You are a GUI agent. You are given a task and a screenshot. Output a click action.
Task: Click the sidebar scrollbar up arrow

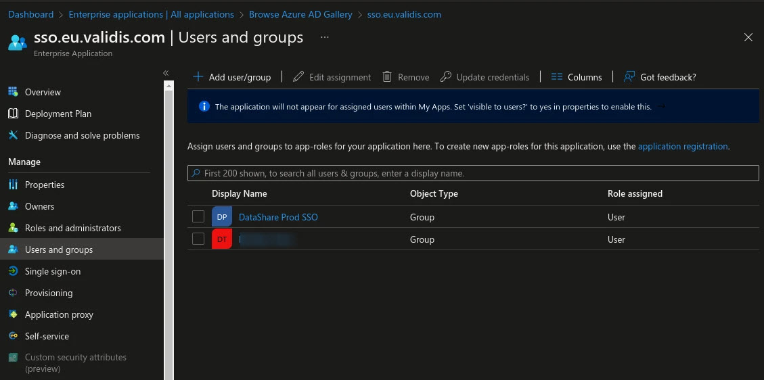point(168,86)
